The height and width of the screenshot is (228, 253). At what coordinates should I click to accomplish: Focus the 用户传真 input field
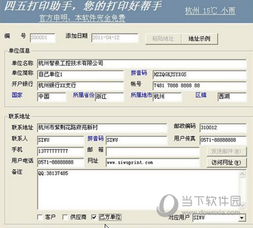click(223, 140)
